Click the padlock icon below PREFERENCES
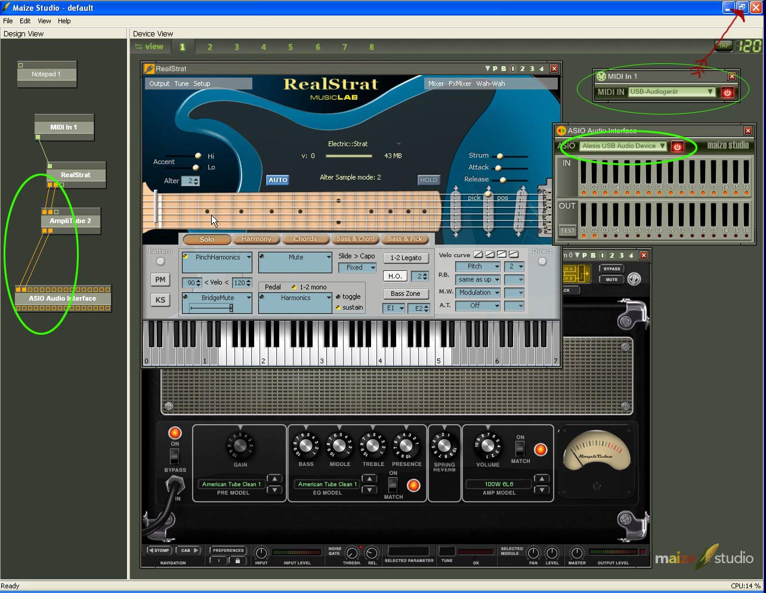The image size is (766, 593). (237, 561)
